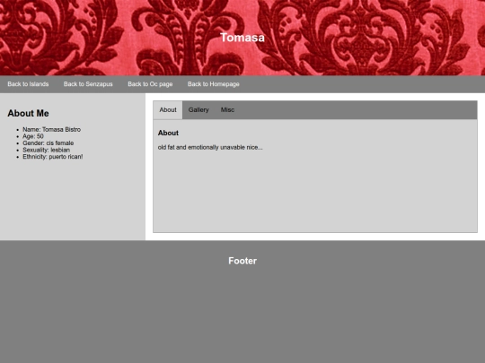The width and height of the screenshot is (485, 363).
Task: Open the Misc tab
Action: click(x=227, y=110)
